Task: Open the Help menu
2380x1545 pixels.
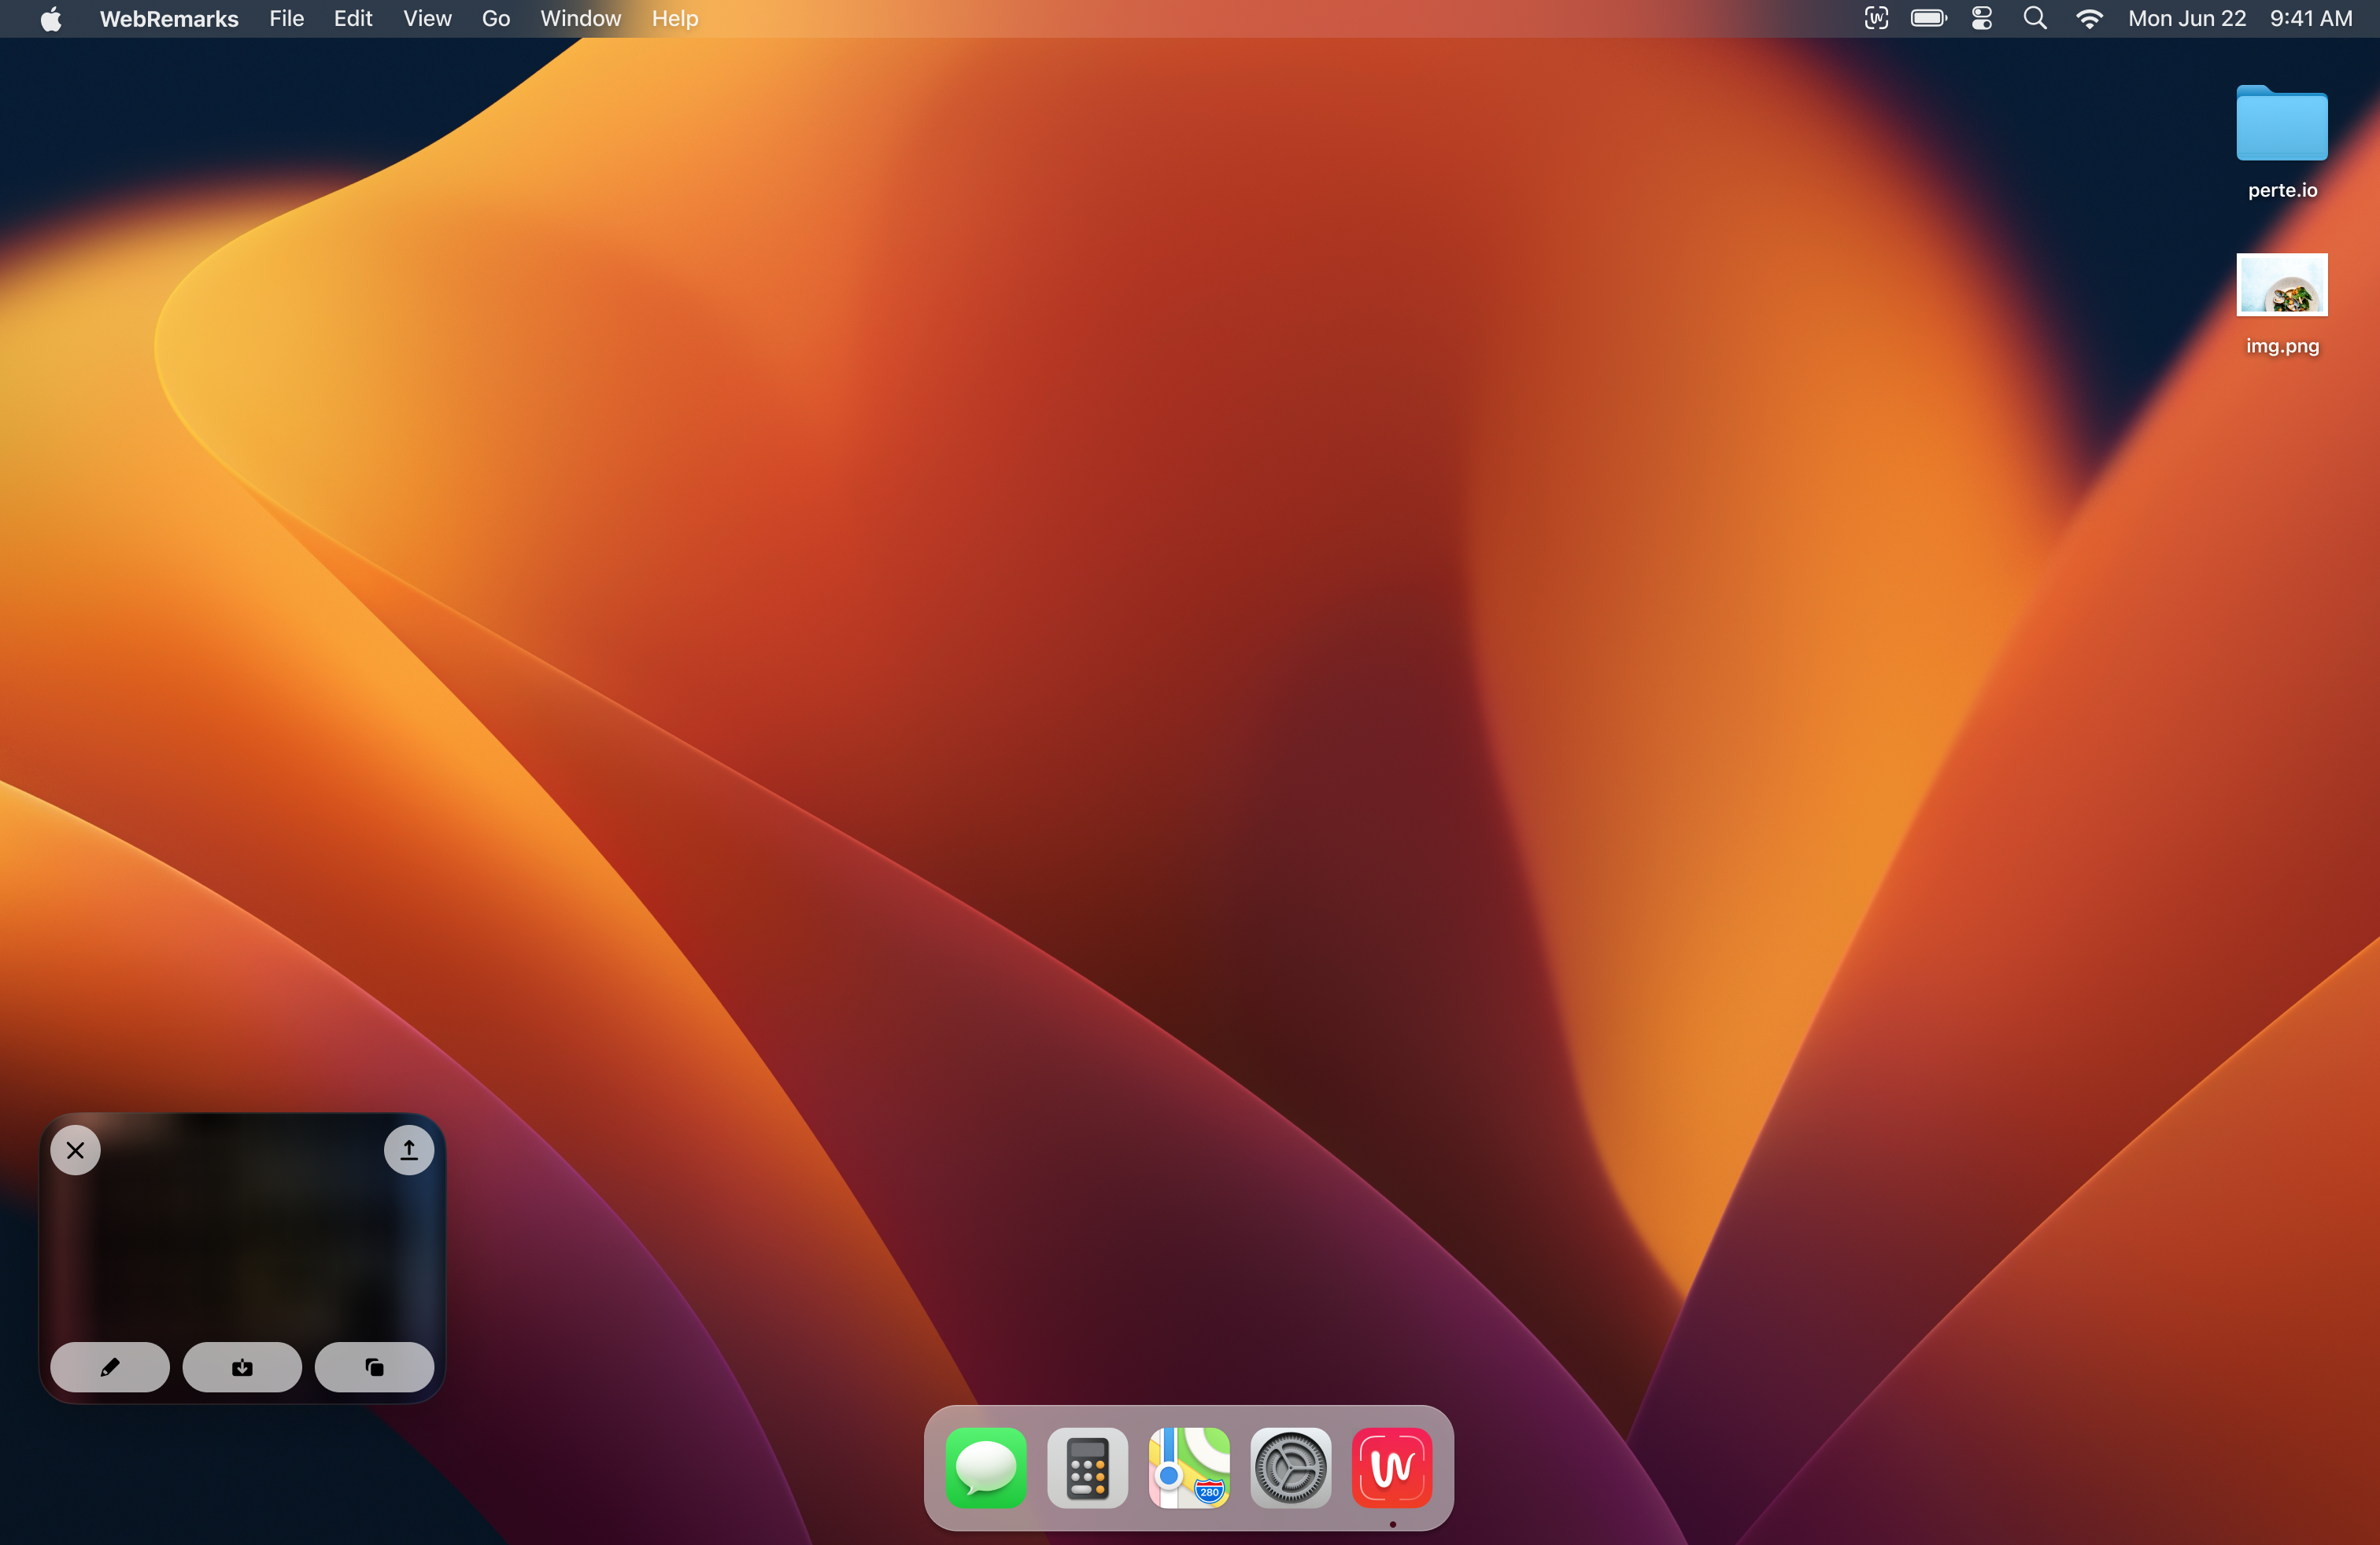Action: (x=675, y=19)
